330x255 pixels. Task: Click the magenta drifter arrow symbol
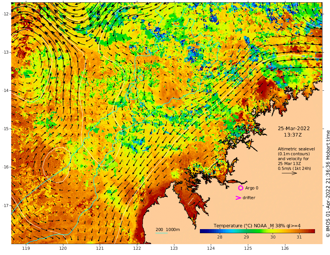(238, 198)
